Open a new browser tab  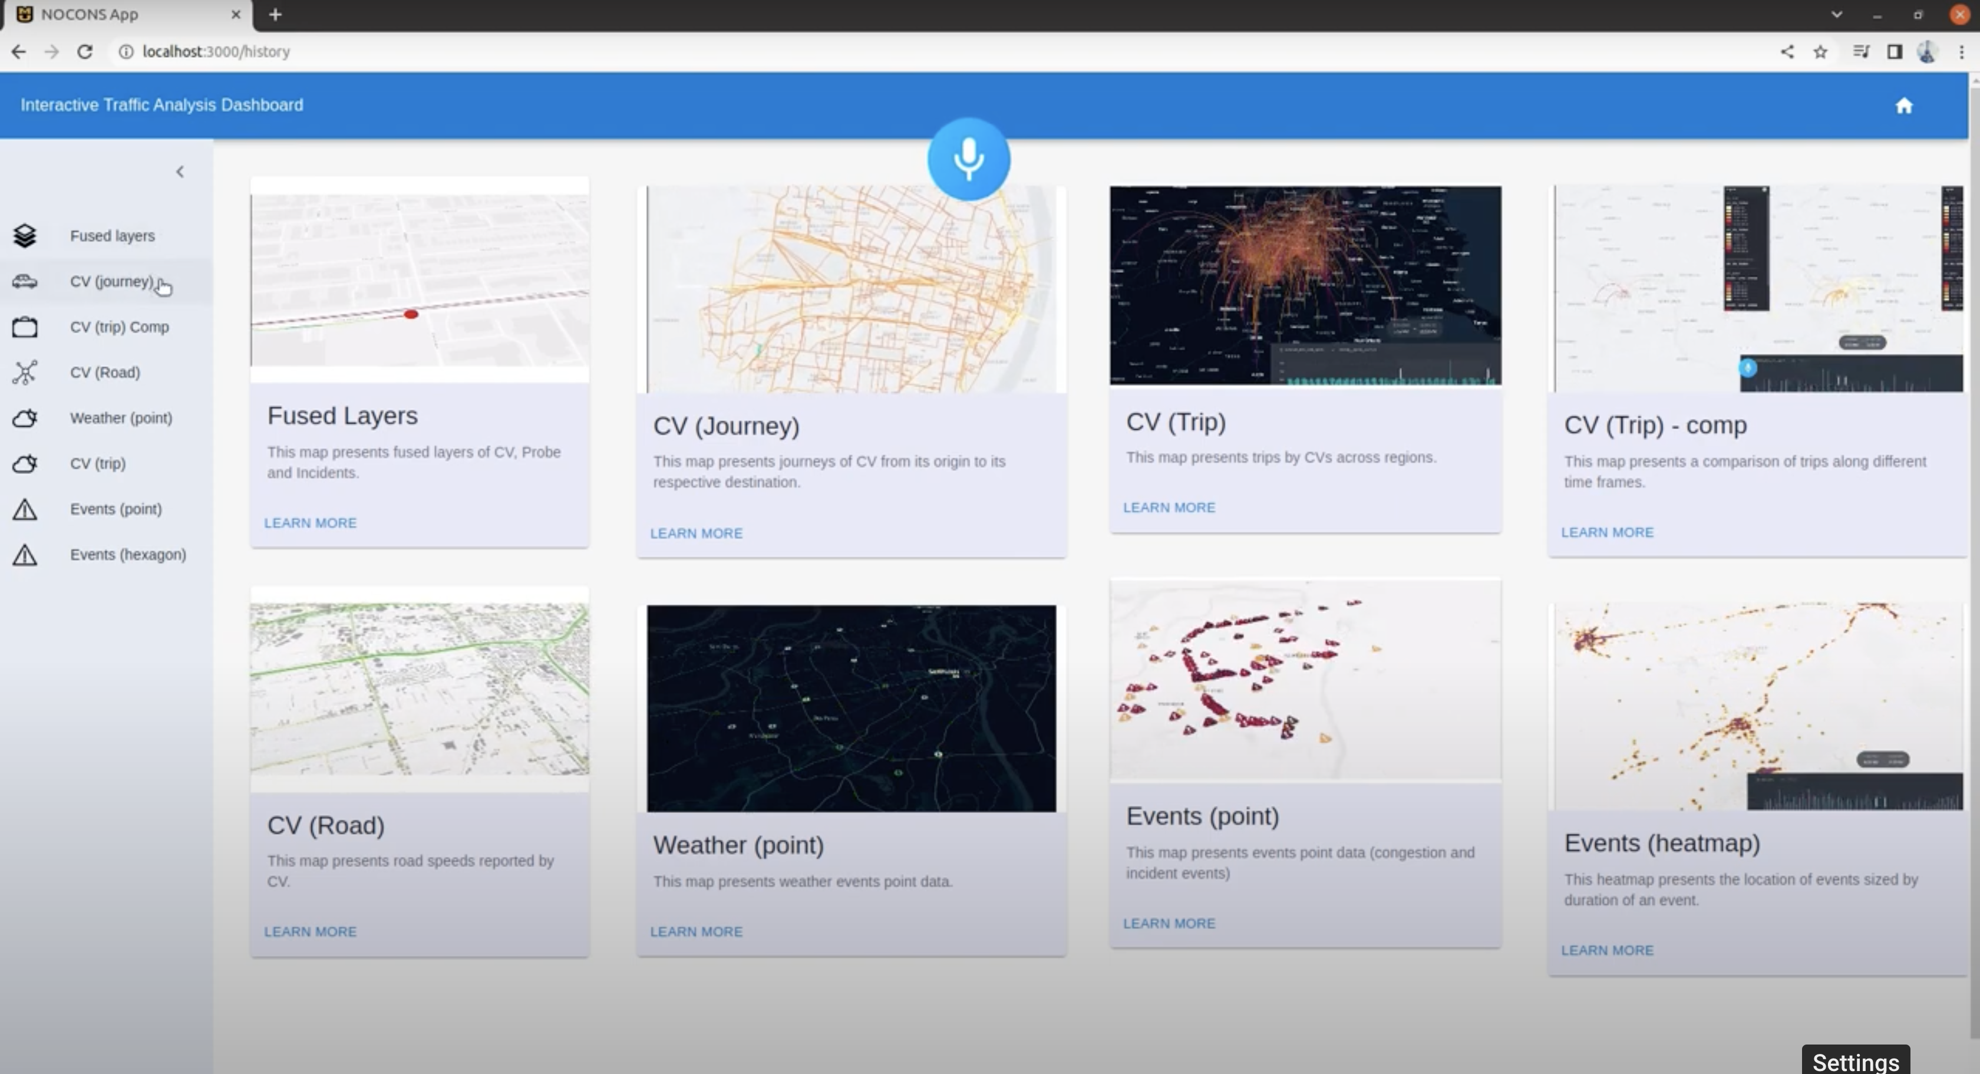[x=275, y=15]
